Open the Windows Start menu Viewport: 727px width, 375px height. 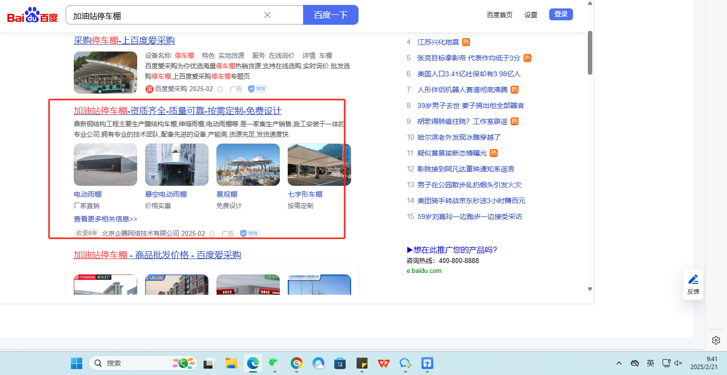77,363
